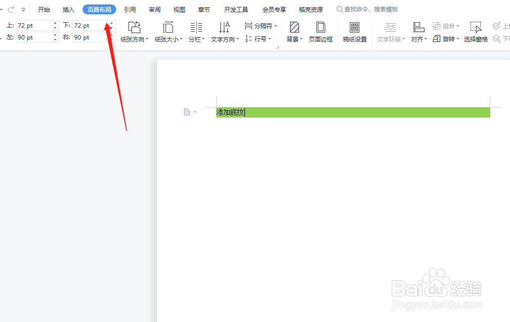The width and height of the screenshot is (510, 322).
Task: Expand the 文字方向 dropdown arrow
Action: [x=237, y=40]
